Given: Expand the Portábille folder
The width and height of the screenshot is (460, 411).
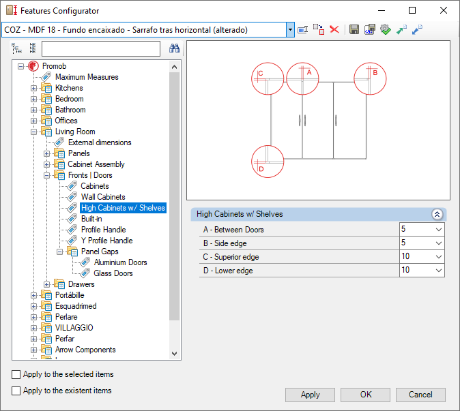Looking at the screenshot, I should 33,296.
